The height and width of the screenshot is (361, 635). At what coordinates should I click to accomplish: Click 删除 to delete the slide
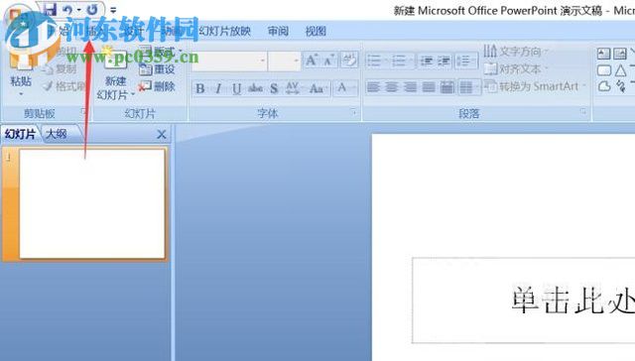157,86
